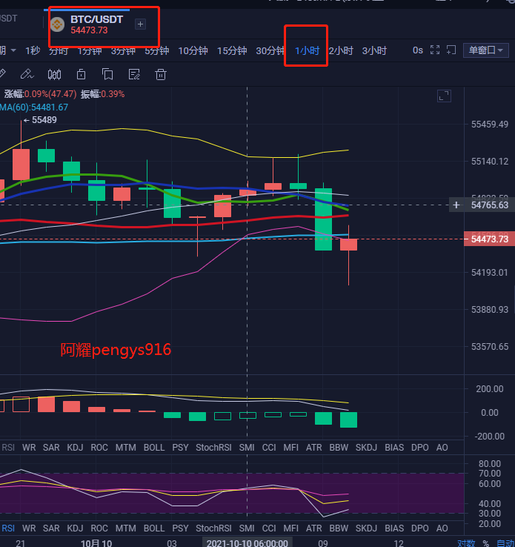This screenshot has height=547, width=515.
Task: Select KDJ indicator in the bottom row
Action: coord(75,528)
